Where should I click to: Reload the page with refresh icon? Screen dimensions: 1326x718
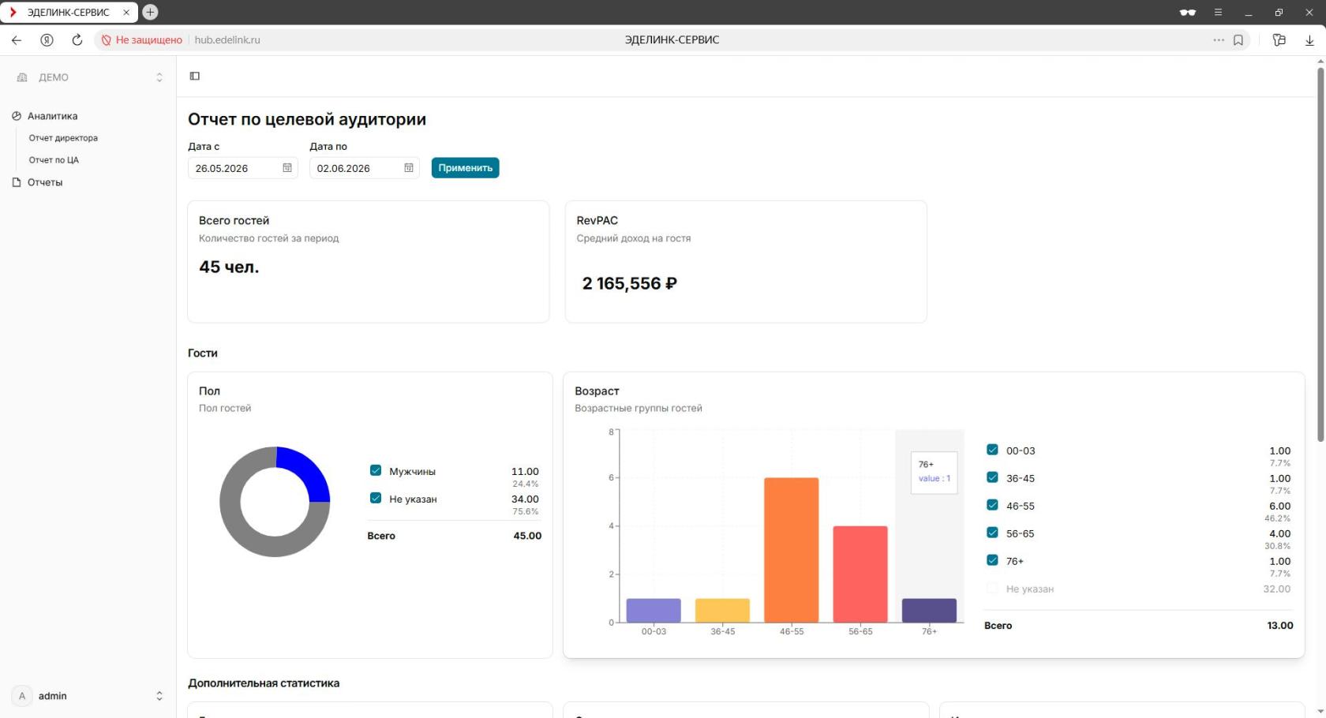click(x=77, y=39)
